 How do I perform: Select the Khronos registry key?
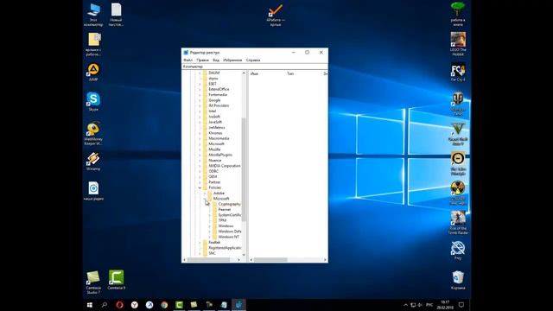[x=215, y=133]
